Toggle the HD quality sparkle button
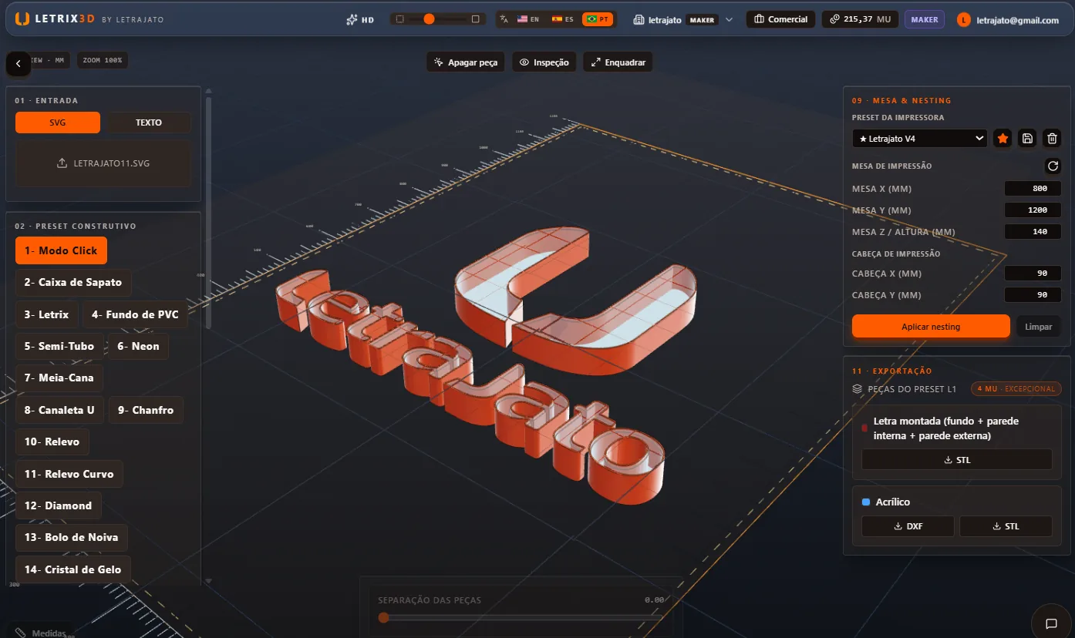Screen dimensions: 1075x638 tap(360, 19)
